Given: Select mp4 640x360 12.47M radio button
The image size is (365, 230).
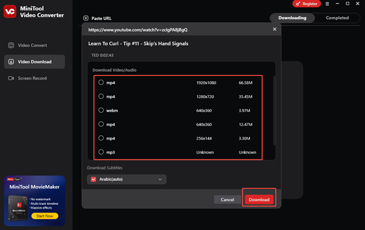Looking at the screenshot, I should click(101, 124).
